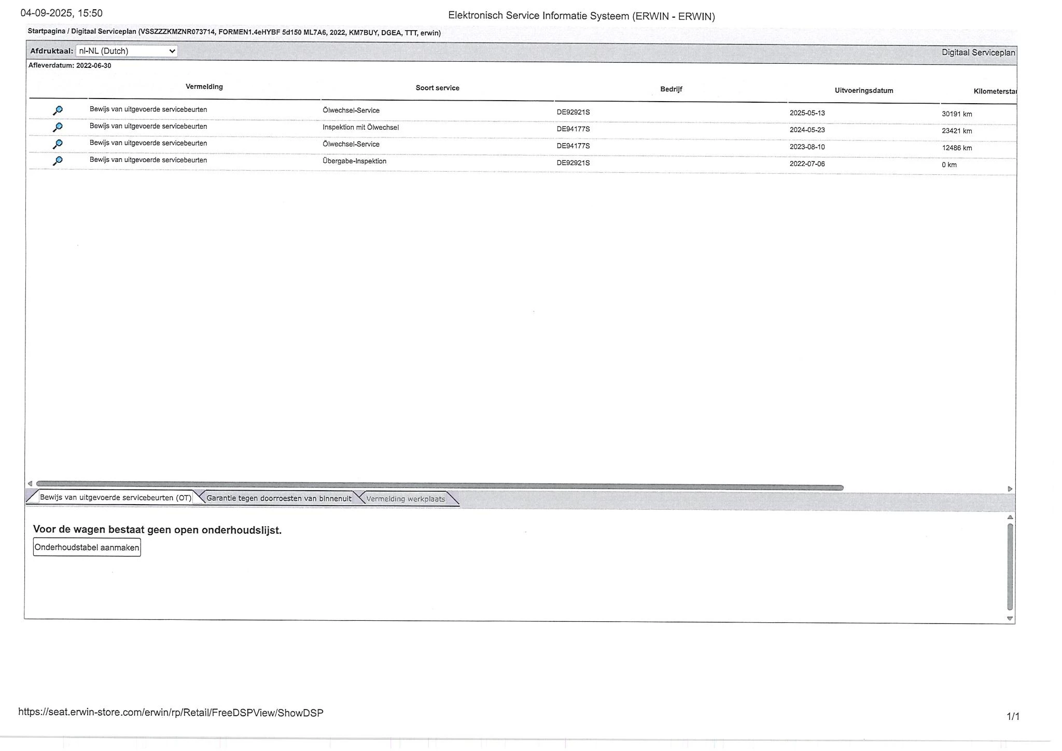Image resolution: width=1062 pixels, height=751 pixels.
Task: Switch to Garantie tegen doorroesten van binnenuit tab
Action: [x=278, y=498]
